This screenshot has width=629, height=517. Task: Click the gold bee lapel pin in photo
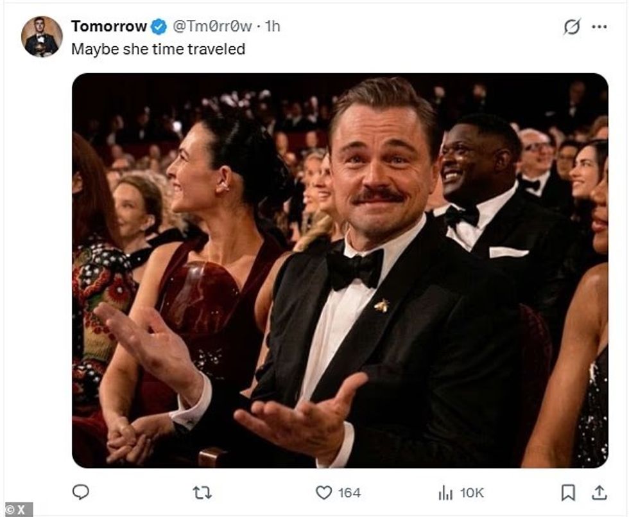(384, 305)
